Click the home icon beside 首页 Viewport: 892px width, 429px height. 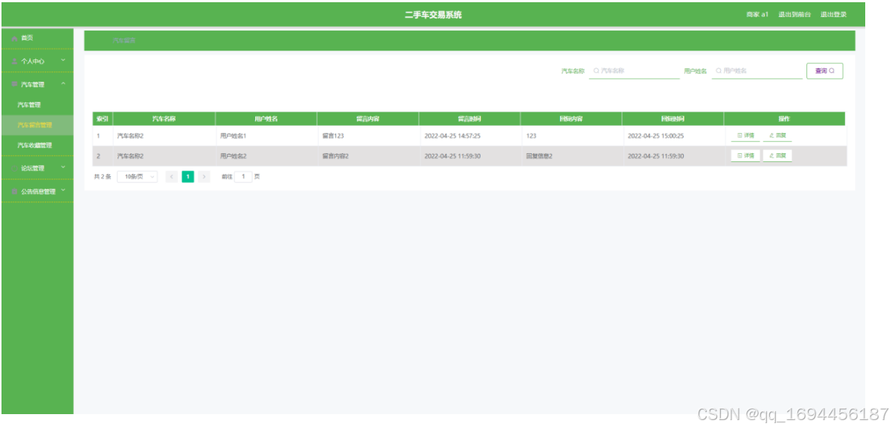[x=15, y=38]
